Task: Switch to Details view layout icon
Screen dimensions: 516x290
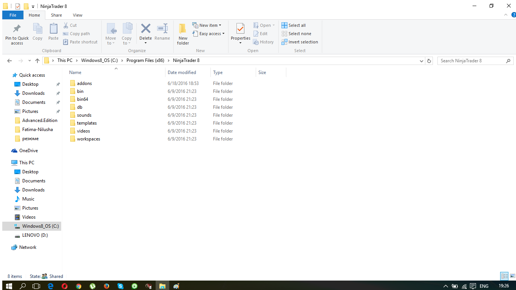Action: [x=504, y=276]
